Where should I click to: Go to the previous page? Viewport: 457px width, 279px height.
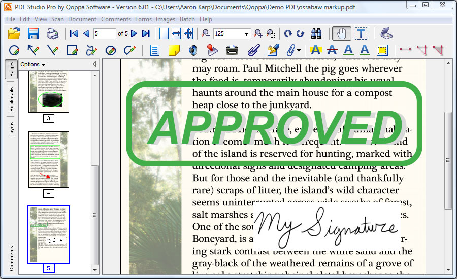click(86, 33)
